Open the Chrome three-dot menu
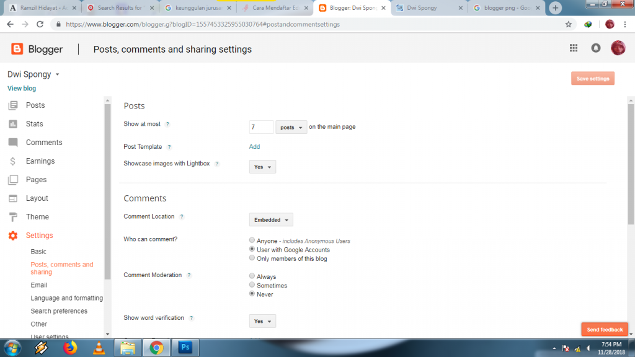Image resolution: width=635 pixels, height=357 pixels. [x=625, y=24]
